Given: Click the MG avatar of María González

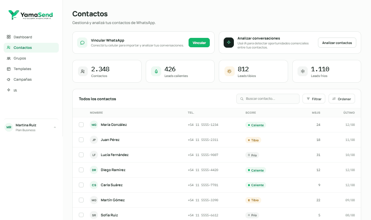Looking at the screenshot, I should [94, 125].
